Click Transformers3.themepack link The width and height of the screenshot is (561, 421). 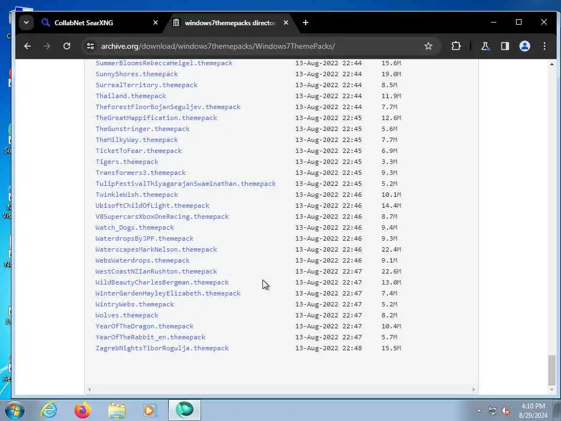[x=141, y=173]
